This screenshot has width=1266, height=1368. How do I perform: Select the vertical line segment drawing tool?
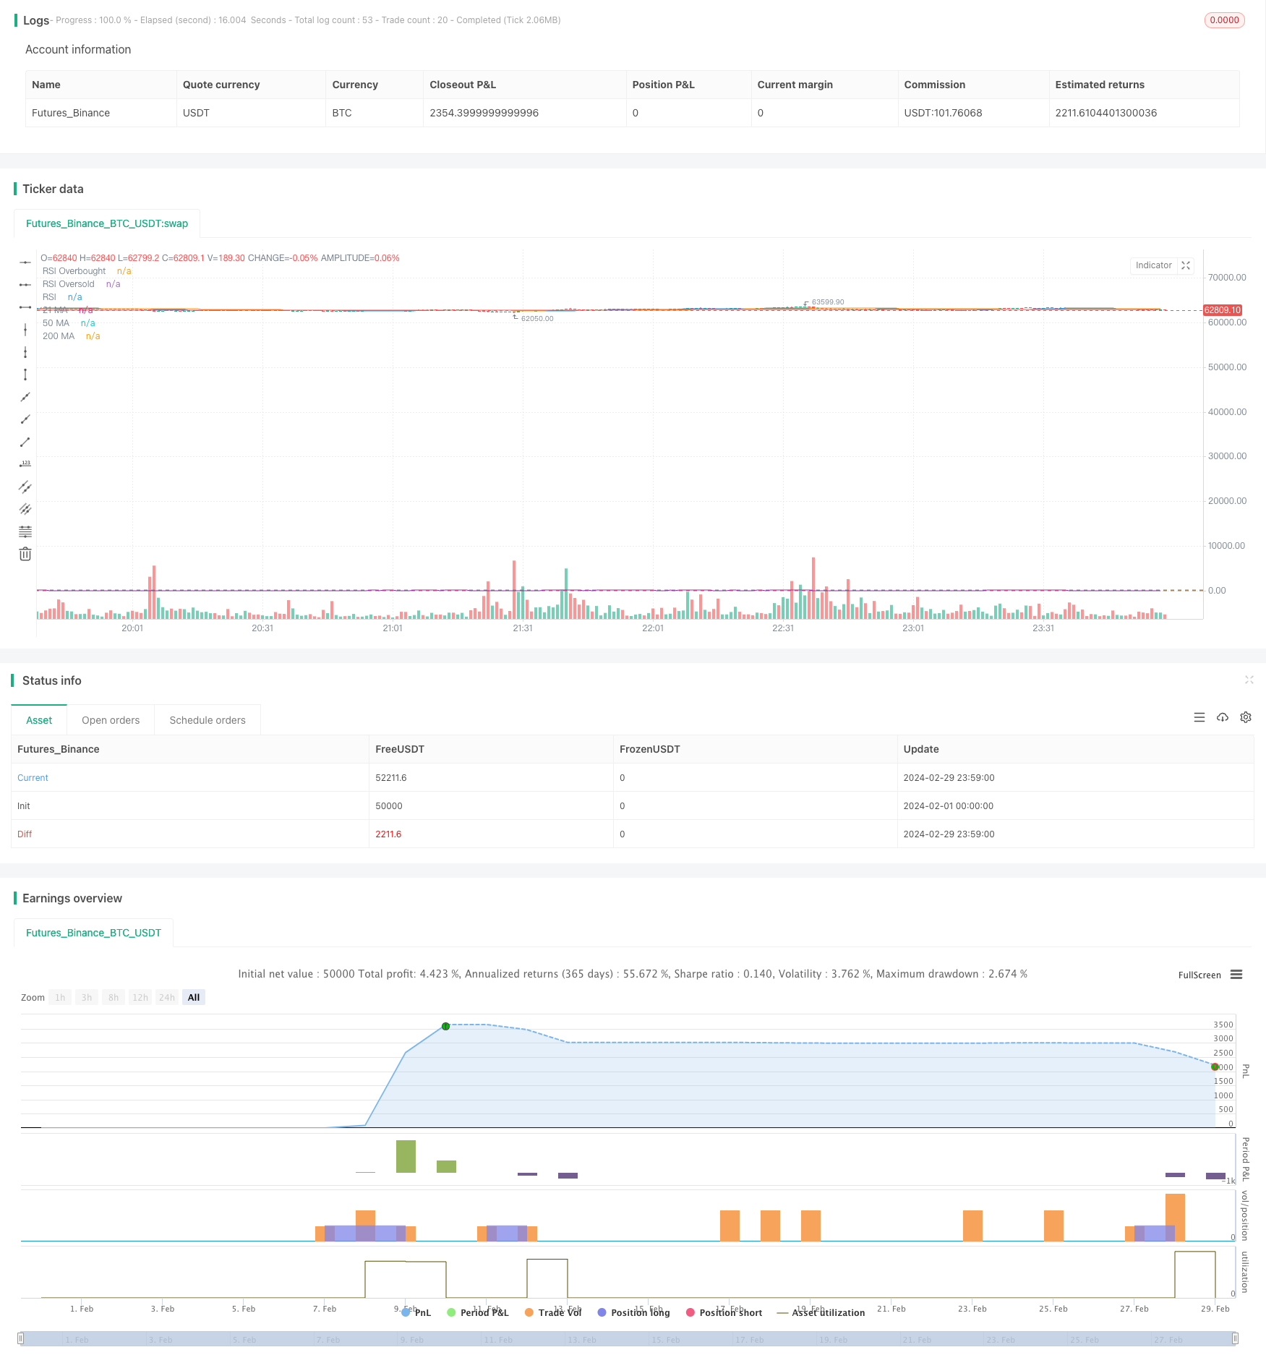click(x=25, y=375)
